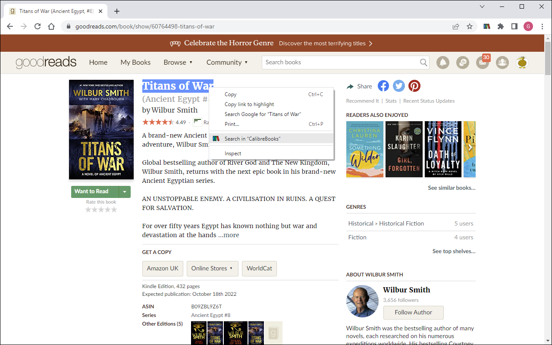The height and width of the screenshot is (345, 552).
Task: Show next books in Readers Also Enjoyed
Action: (470, 147)
